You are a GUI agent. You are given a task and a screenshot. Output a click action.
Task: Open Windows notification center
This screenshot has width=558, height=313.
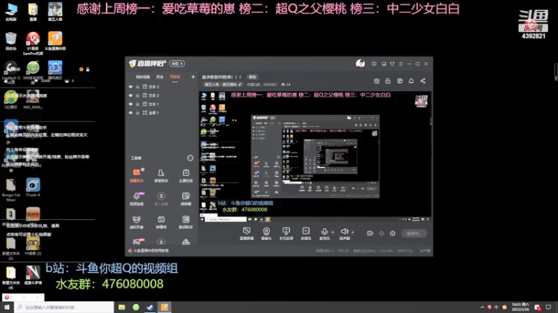(548, 307)
